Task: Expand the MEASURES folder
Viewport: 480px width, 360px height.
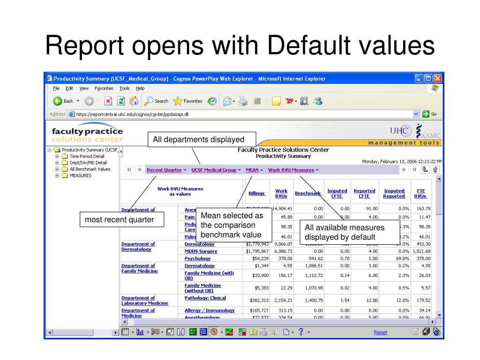Action: click(x=57, y=176)
